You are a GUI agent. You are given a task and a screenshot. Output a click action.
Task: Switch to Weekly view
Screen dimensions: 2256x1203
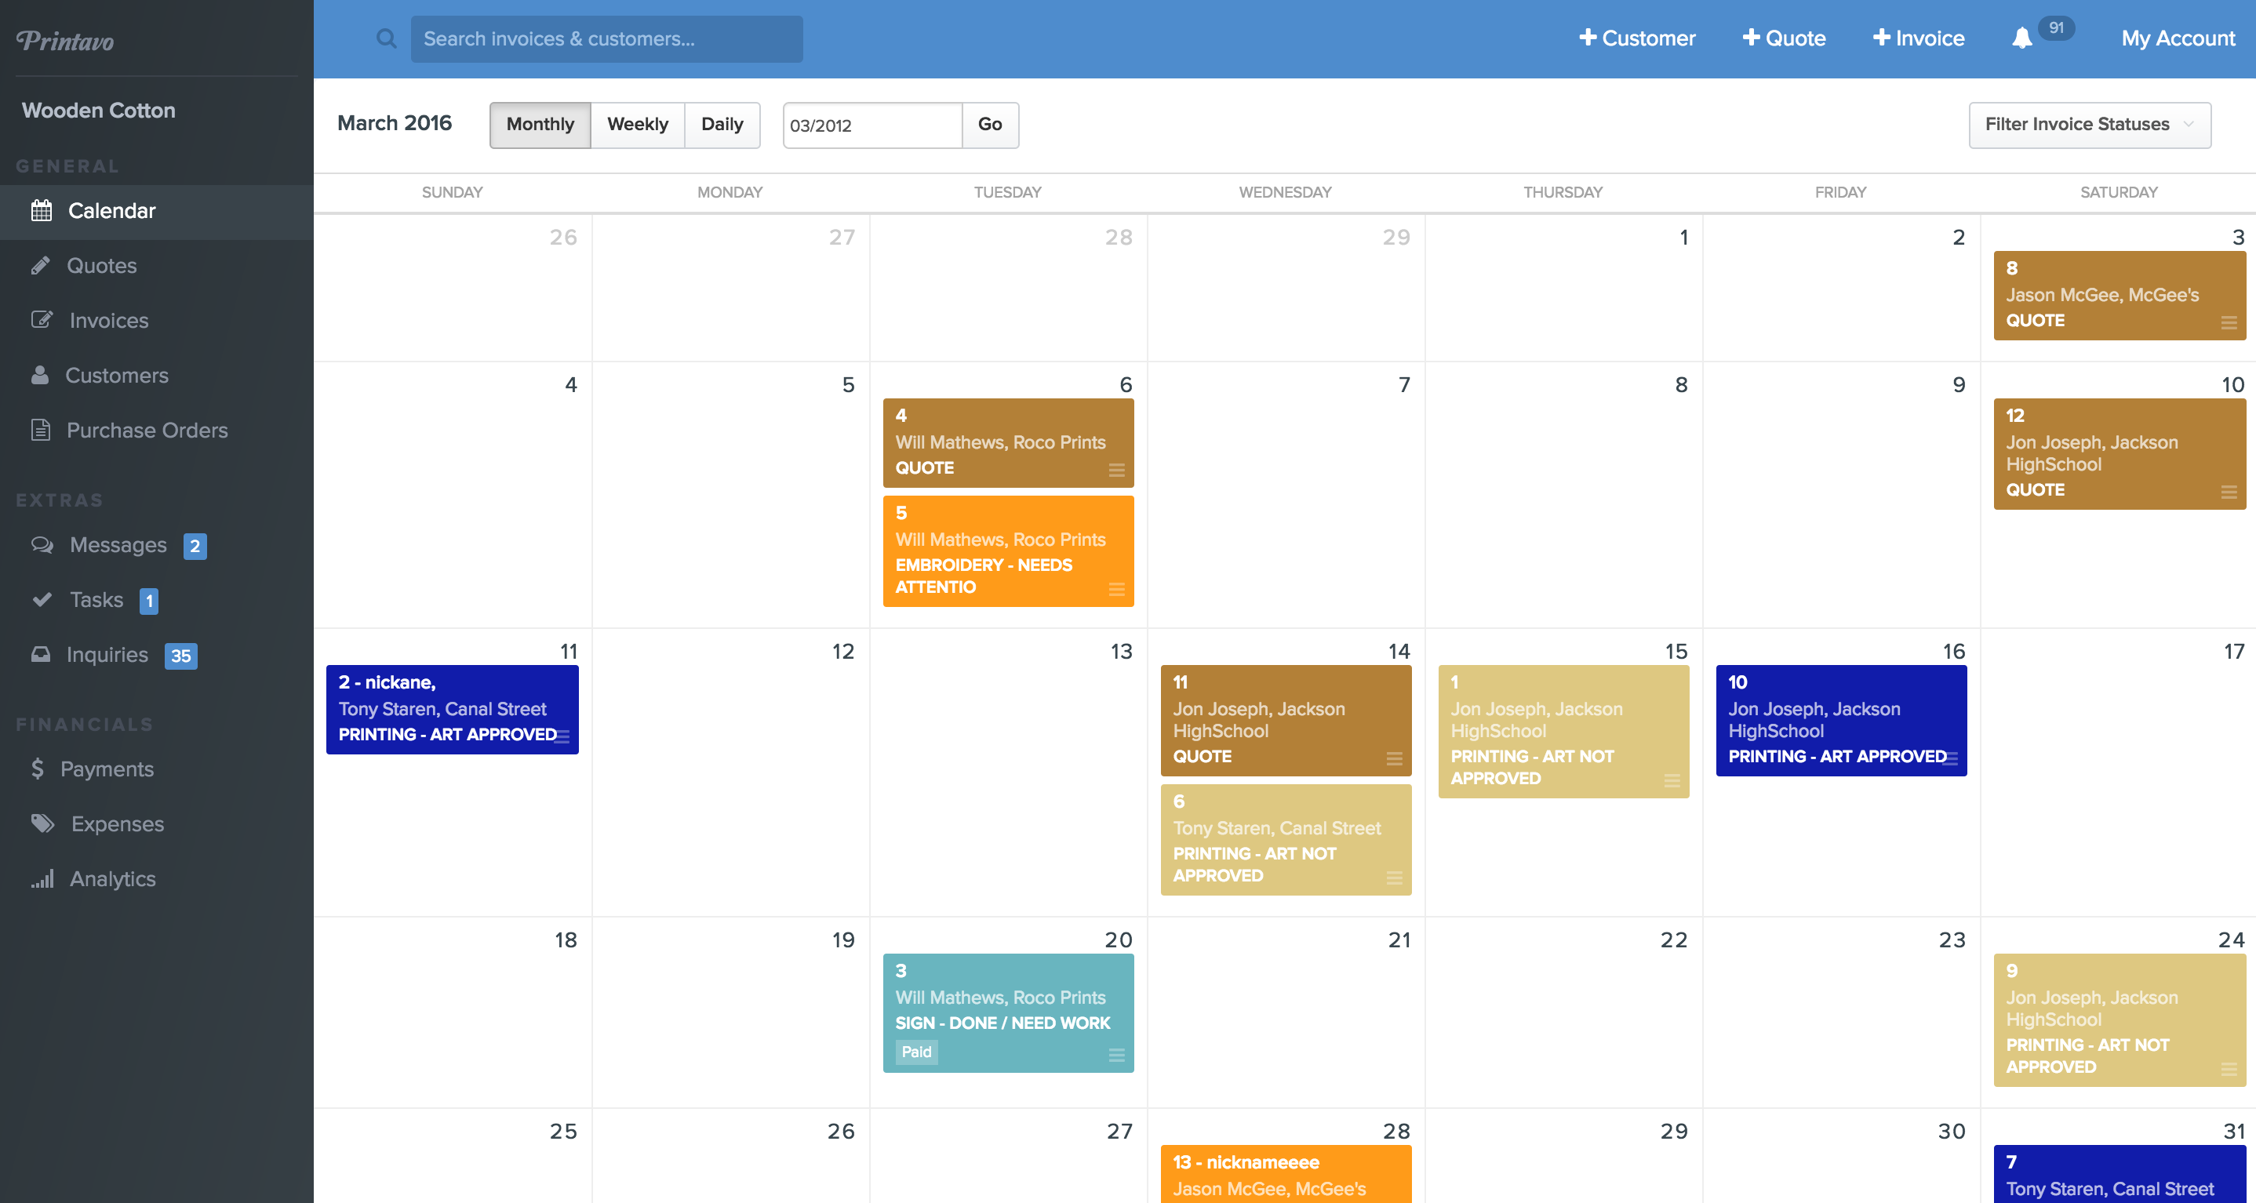[638, 125]
